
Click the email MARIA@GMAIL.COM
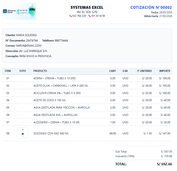pyautogui.click(x=29, y=46)
